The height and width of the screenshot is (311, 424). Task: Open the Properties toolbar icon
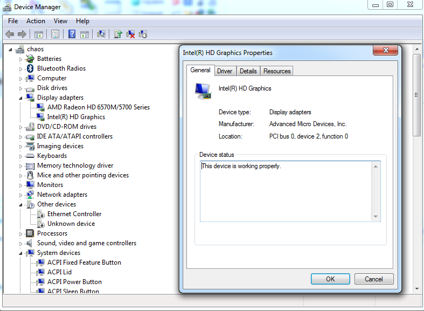click(55, 34)
